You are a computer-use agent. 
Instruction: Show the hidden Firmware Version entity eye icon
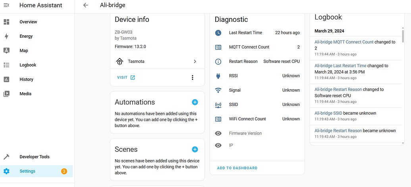pos(218,133)
